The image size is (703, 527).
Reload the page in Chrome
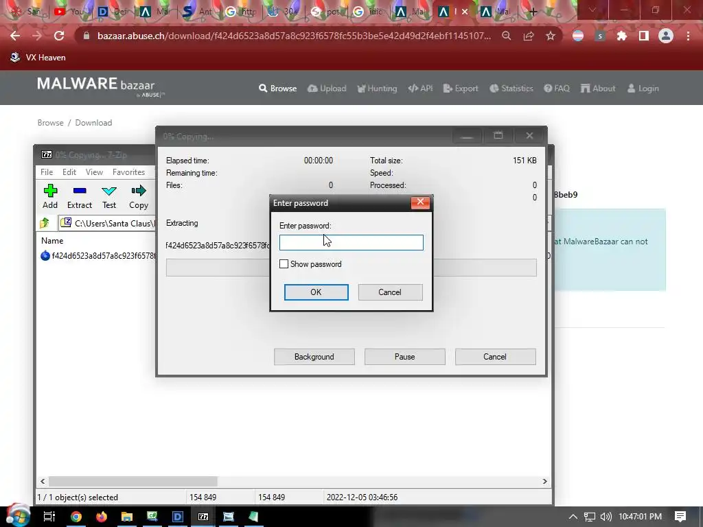point(59,36)
